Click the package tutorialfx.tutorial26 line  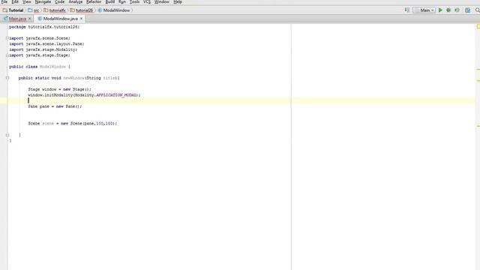click(x=44, y=27)
